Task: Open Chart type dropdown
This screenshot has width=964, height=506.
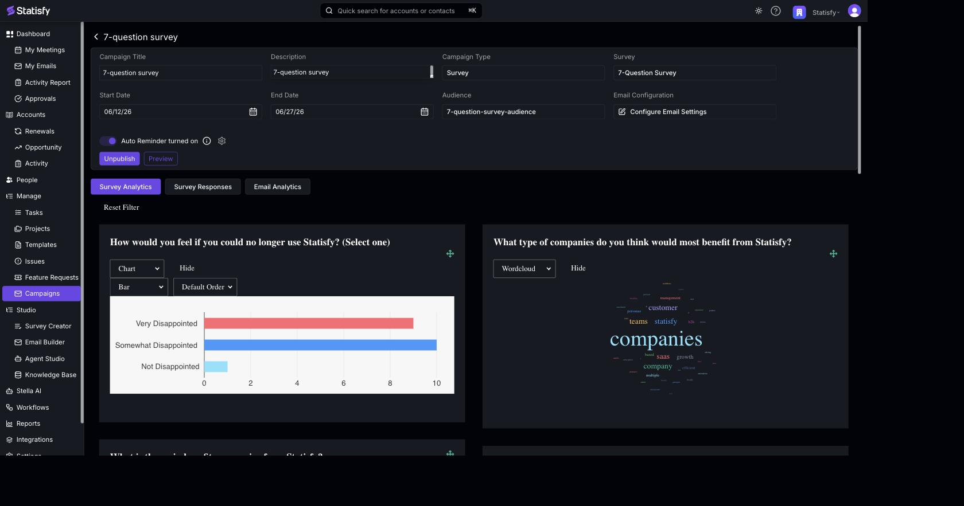Action: [x=137, y=269]
